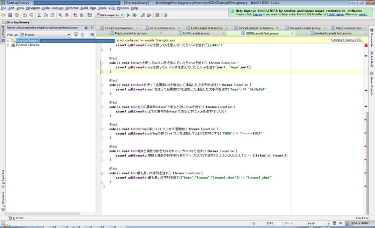Run GDKExampleTest with green play icon
Viewport: 375px width, 228px height.
pos(128,15)
